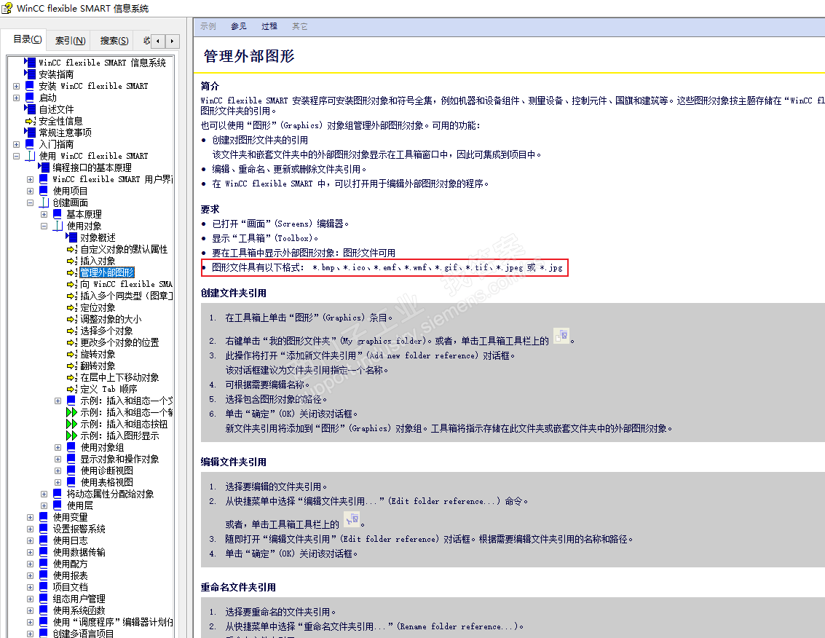Click the book icon beside 使用日志
Image resolution: width=825 pixels, height=638 pixels.
(44, 540)
